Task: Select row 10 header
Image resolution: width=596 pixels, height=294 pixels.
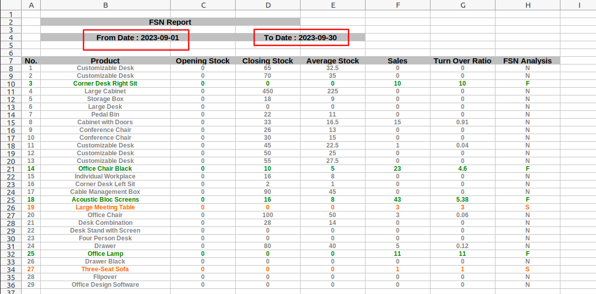Action: pos(11,84)
